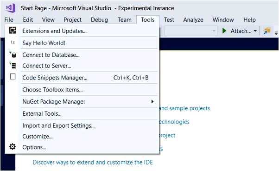Click the Options gear icon

click(13, 147)
